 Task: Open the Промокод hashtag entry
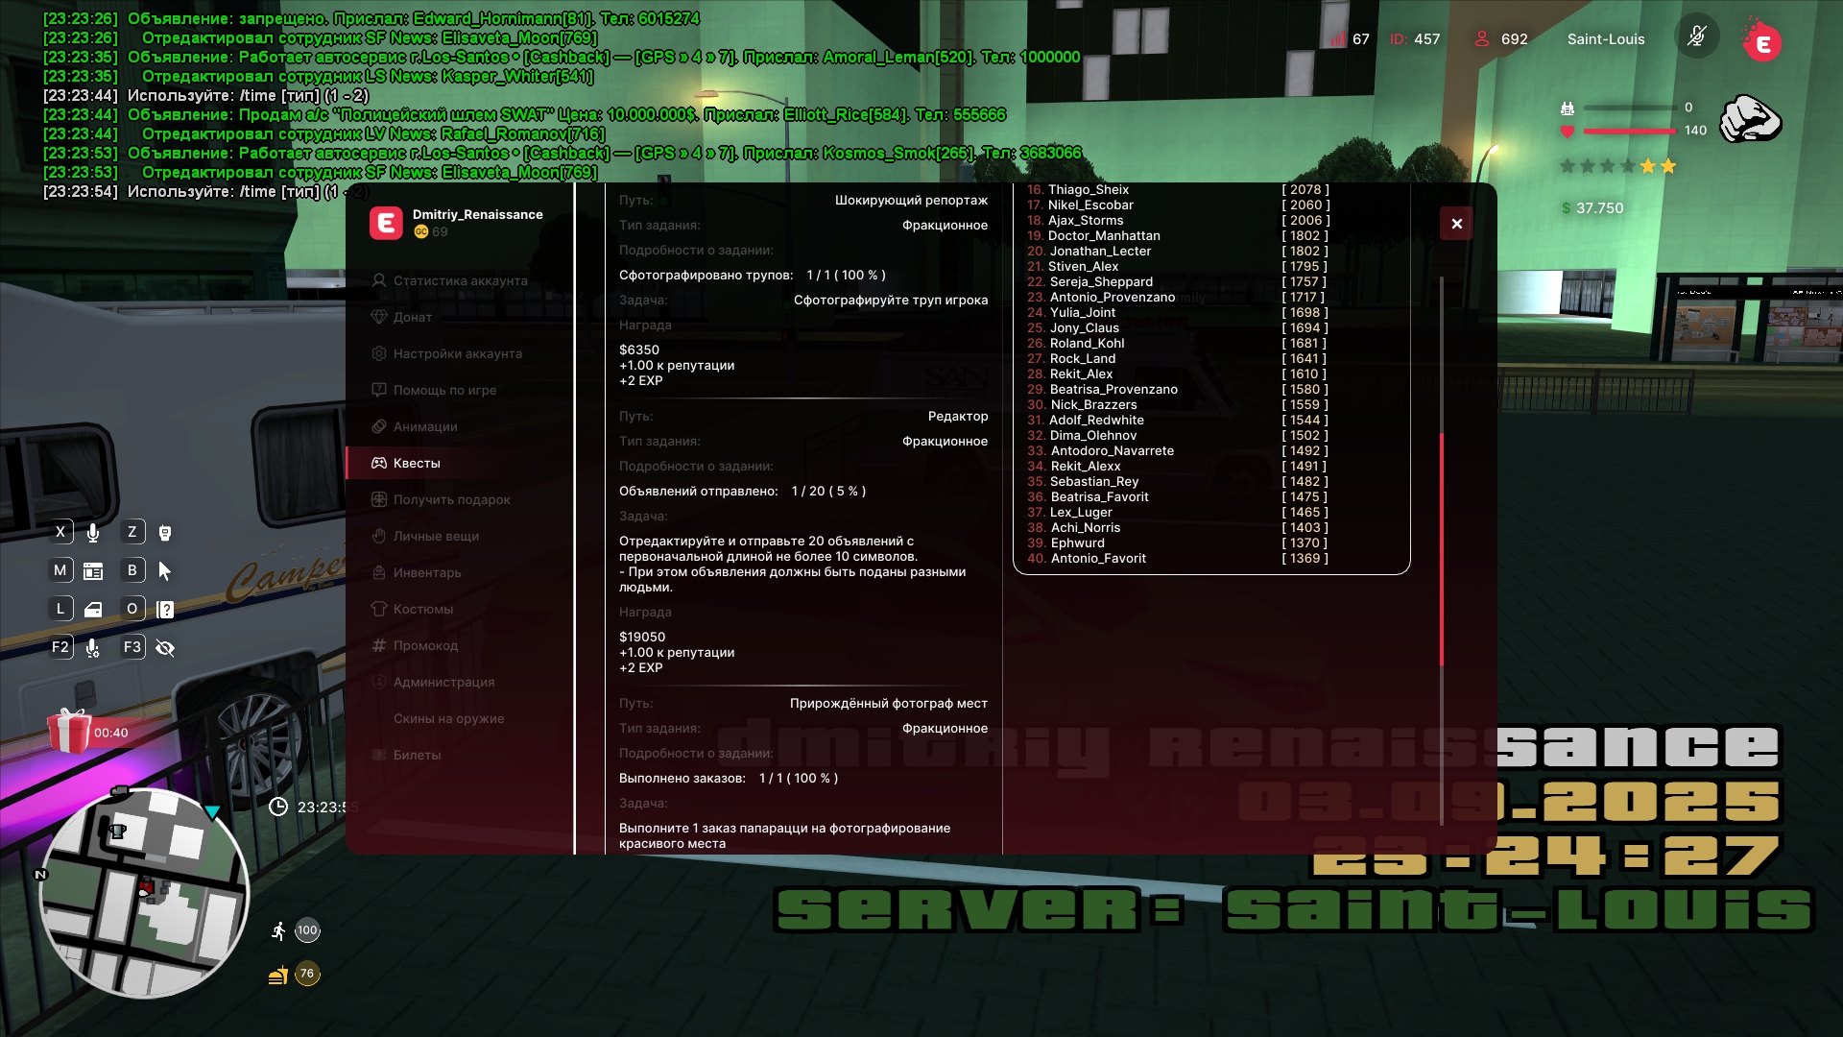(x=424, y=645)
